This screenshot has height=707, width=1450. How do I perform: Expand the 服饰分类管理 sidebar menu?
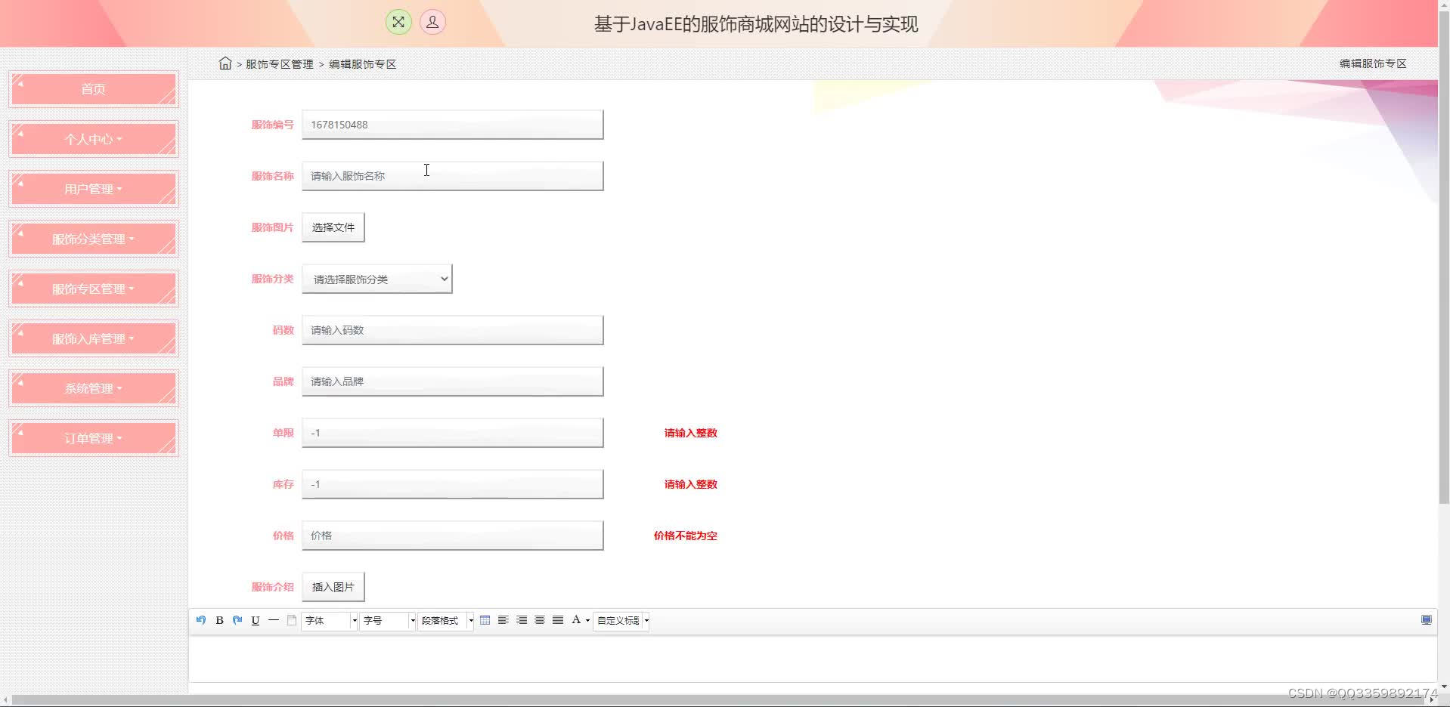94,239
